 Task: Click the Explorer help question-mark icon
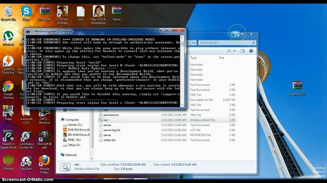[x=251, y=51]
